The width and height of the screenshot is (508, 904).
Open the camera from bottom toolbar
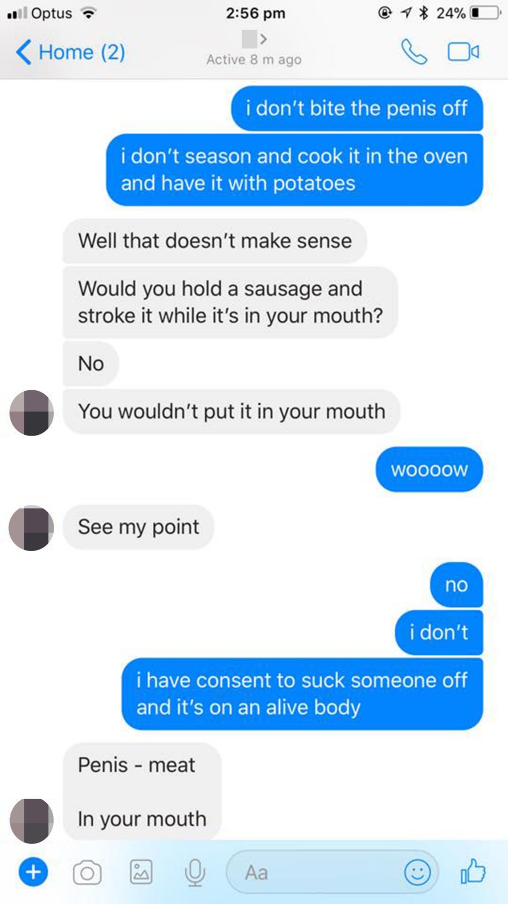point(87,873)
